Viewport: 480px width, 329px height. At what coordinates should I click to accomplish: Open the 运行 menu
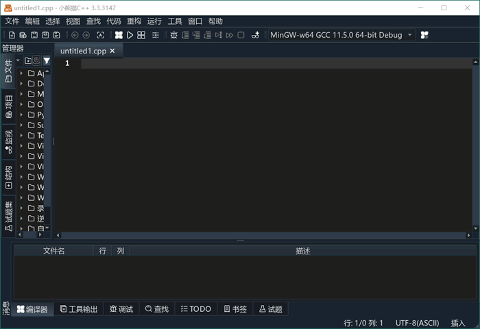154,21
